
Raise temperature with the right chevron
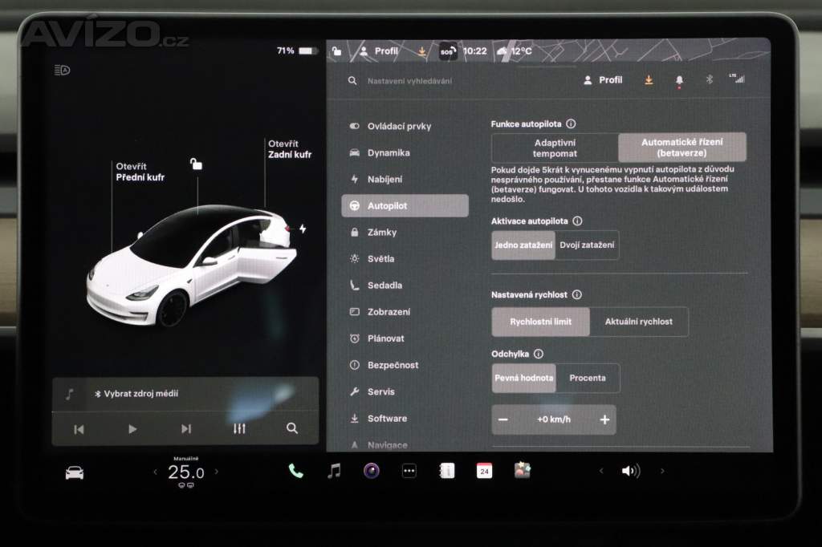pos(216,472)
